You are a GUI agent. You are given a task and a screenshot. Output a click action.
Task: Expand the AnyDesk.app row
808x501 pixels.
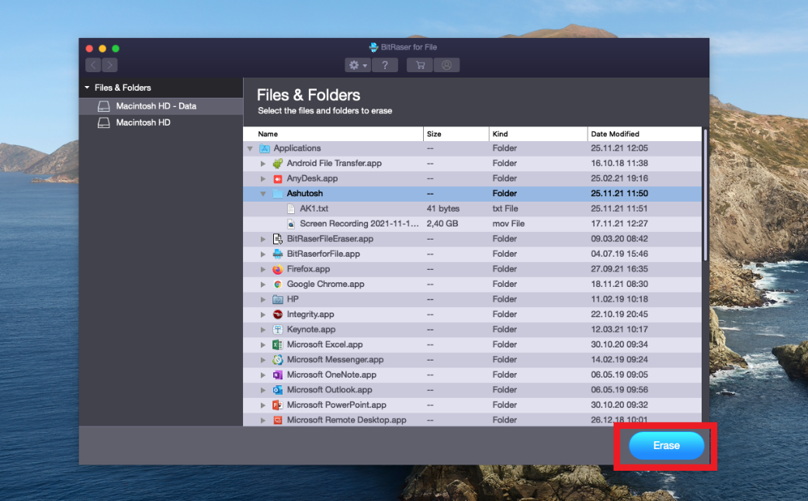click(263, 178)
